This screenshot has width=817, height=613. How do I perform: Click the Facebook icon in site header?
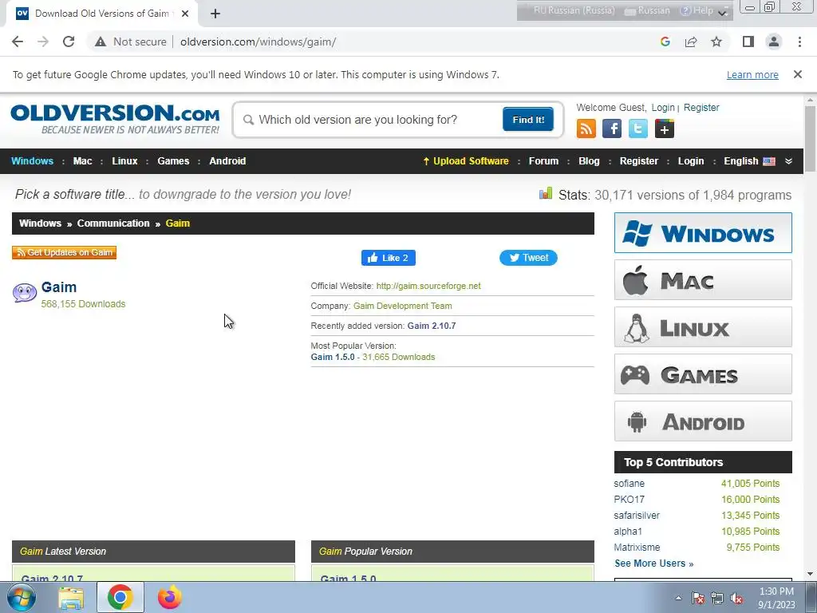[x=612, y=129]
